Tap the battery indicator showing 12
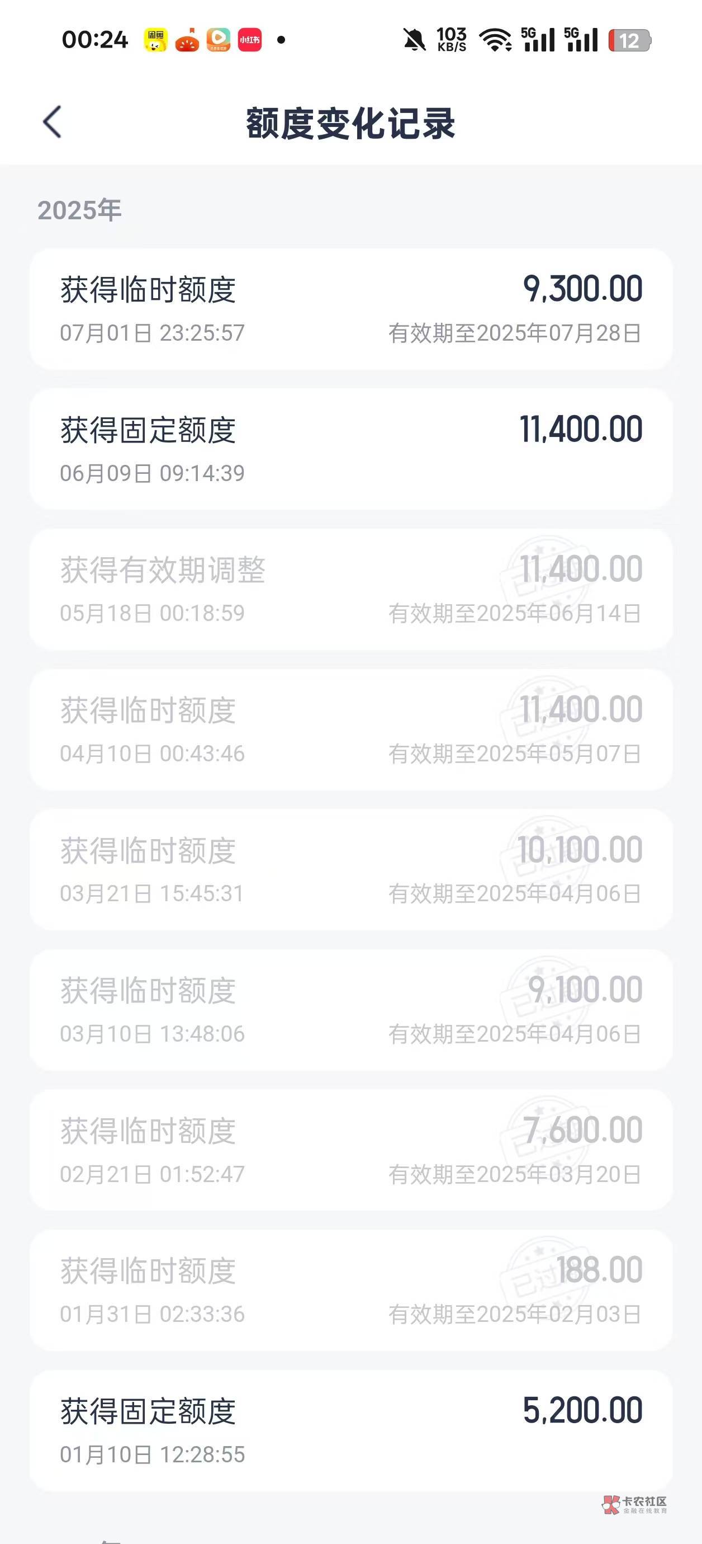This screenshot has width=702, height=1544. (x=629, y=40)
